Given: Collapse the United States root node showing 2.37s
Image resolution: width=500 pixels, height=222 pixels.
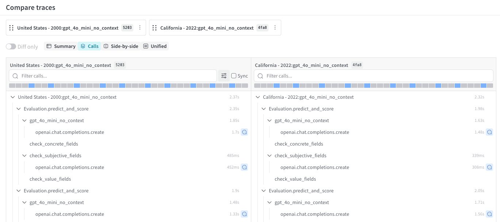Looking at the screenshot, I should point(13,97).
